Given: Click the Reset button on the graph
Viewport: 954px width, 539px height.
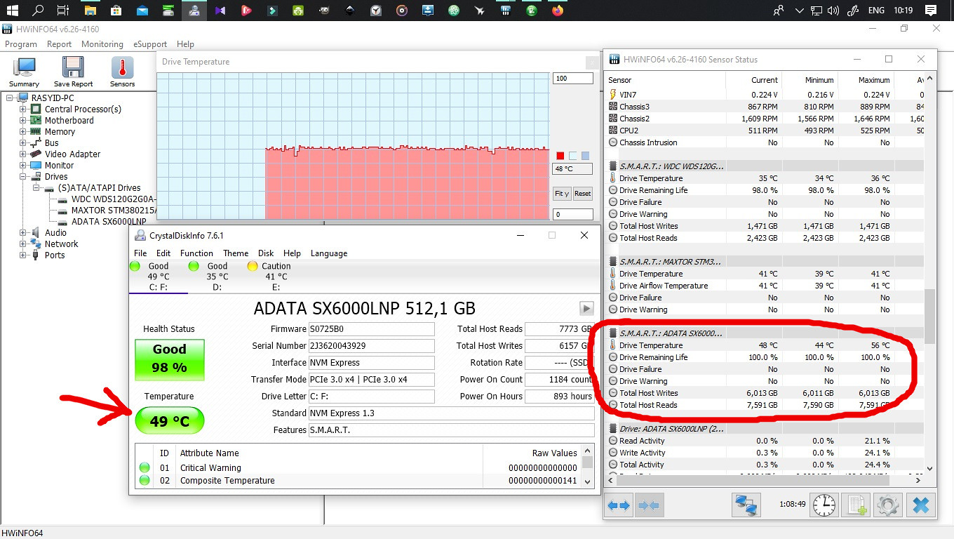Looking at the screenshot, I should [583, 194].
